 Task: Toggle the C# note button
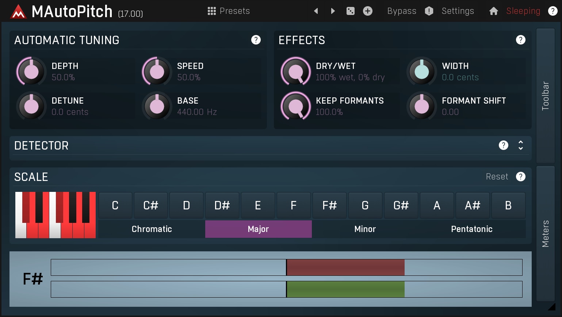tap(150, 206)
